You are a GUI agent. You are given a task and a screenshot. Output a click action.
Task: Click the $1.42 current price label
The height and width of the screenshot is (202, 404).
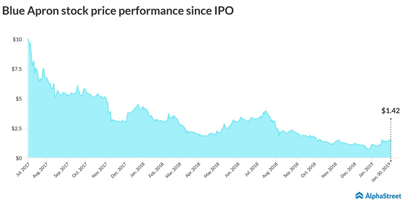coord(390,111)
